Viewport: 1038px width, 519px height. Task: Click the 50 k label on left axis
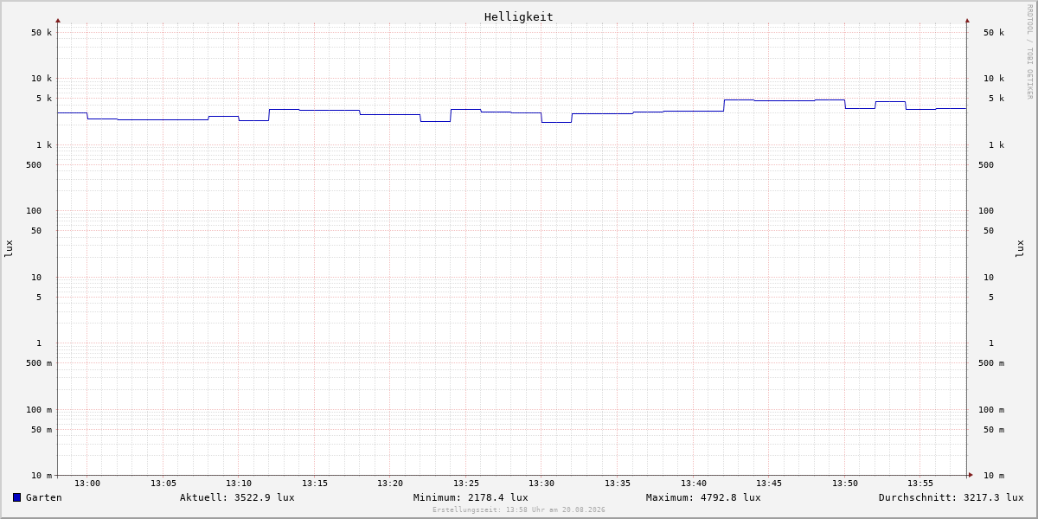point(42,33)
